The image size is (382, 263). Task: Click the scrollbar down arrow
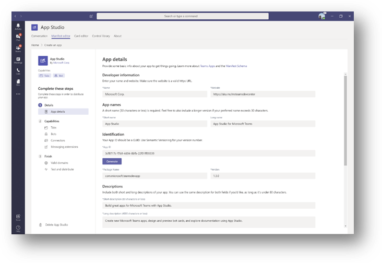(x=345, y=226)
